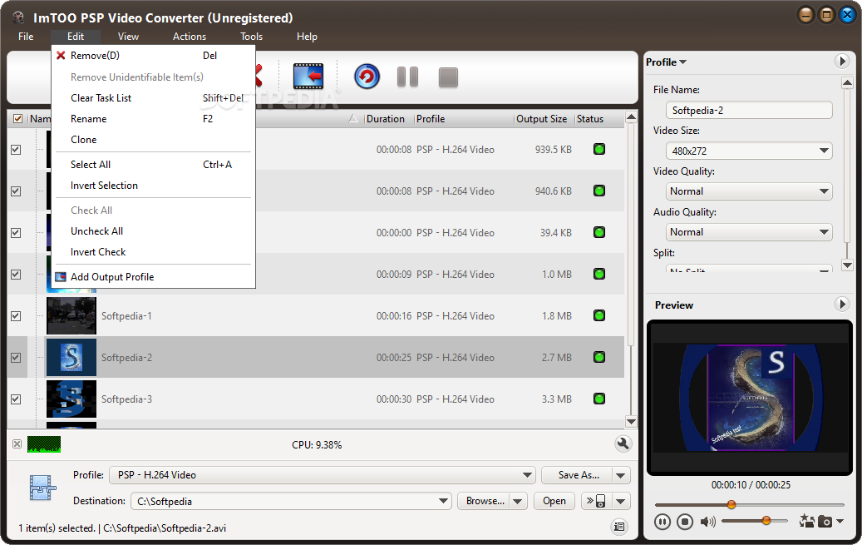The height and width of the screenshot is (545, 862).
Task: Uncheck the checkbox for the 940.6 KB item
Action: [x=16, y=191]
